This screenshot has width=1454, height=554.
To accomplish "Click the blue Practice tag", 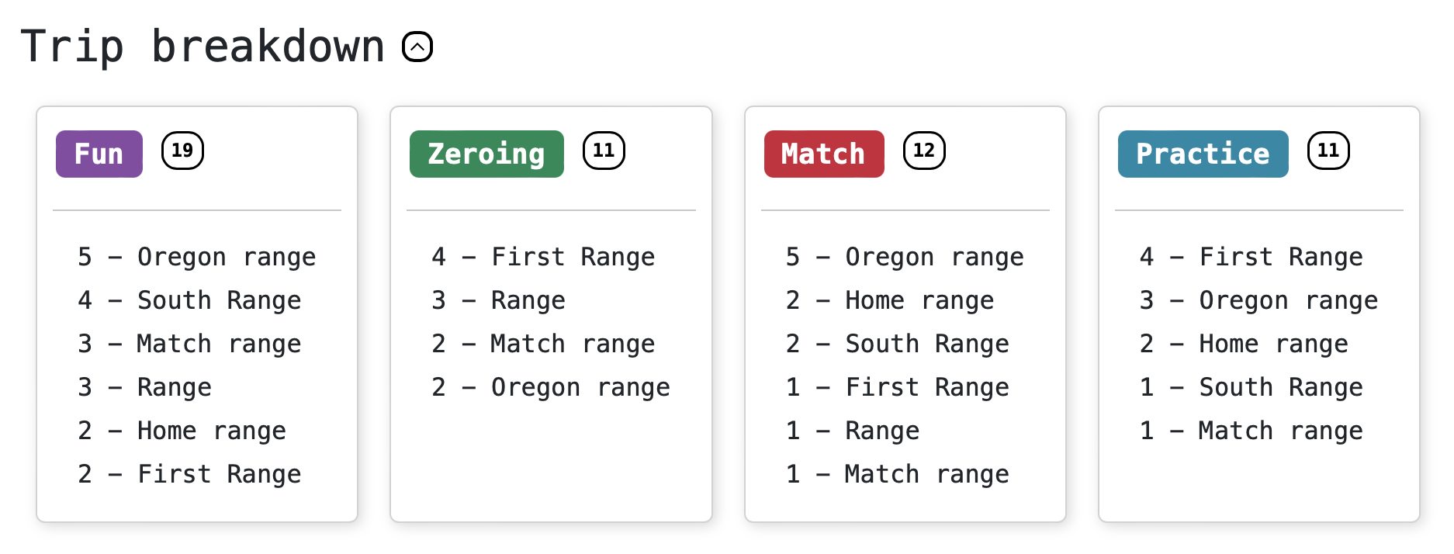I will point(1203,154).
